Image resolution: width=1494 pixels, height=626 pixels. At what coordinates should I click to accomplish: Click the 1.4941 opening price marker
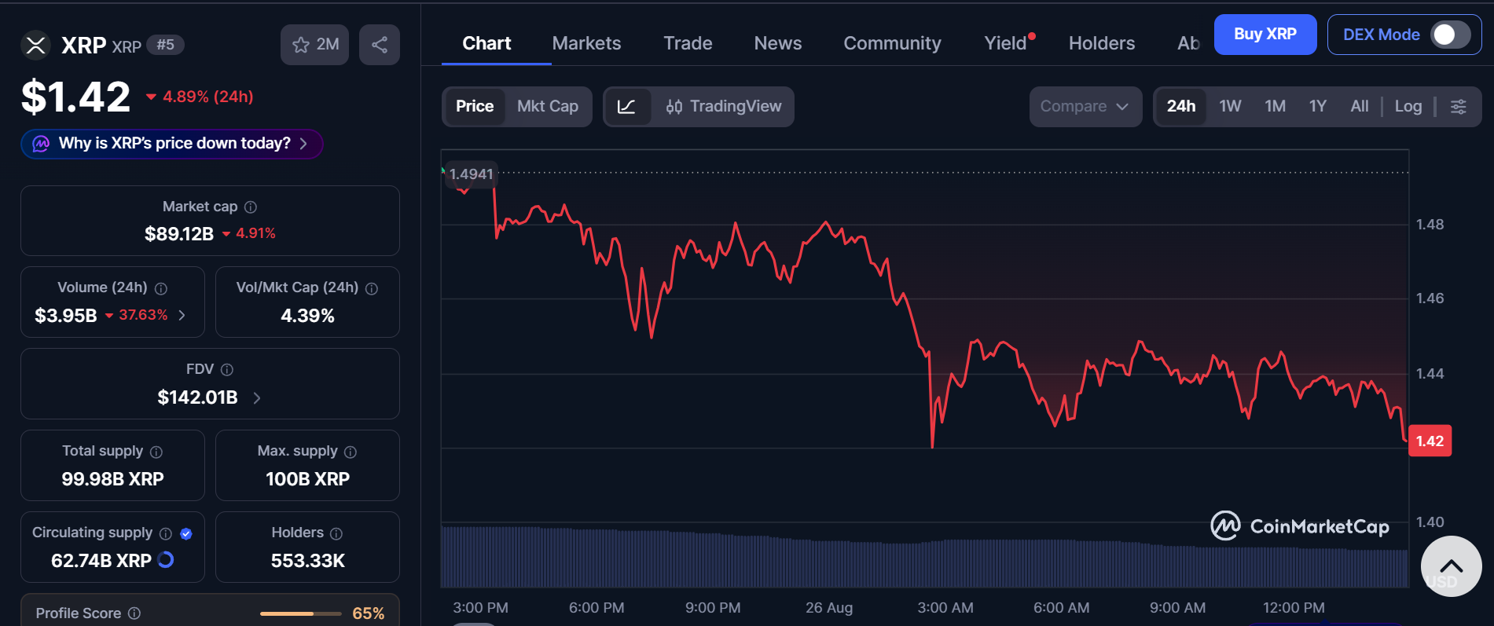471,174
